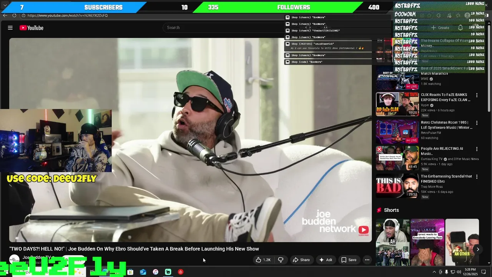Open the Ask AI sparkle button
Screen dimensions: 492x277
click(326, 260)
